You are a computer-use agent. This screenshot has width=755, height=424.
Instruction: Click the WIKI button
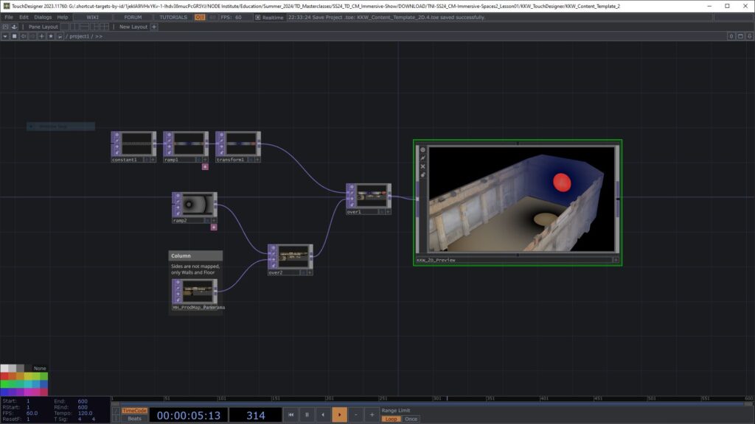(x=93, y=17)
